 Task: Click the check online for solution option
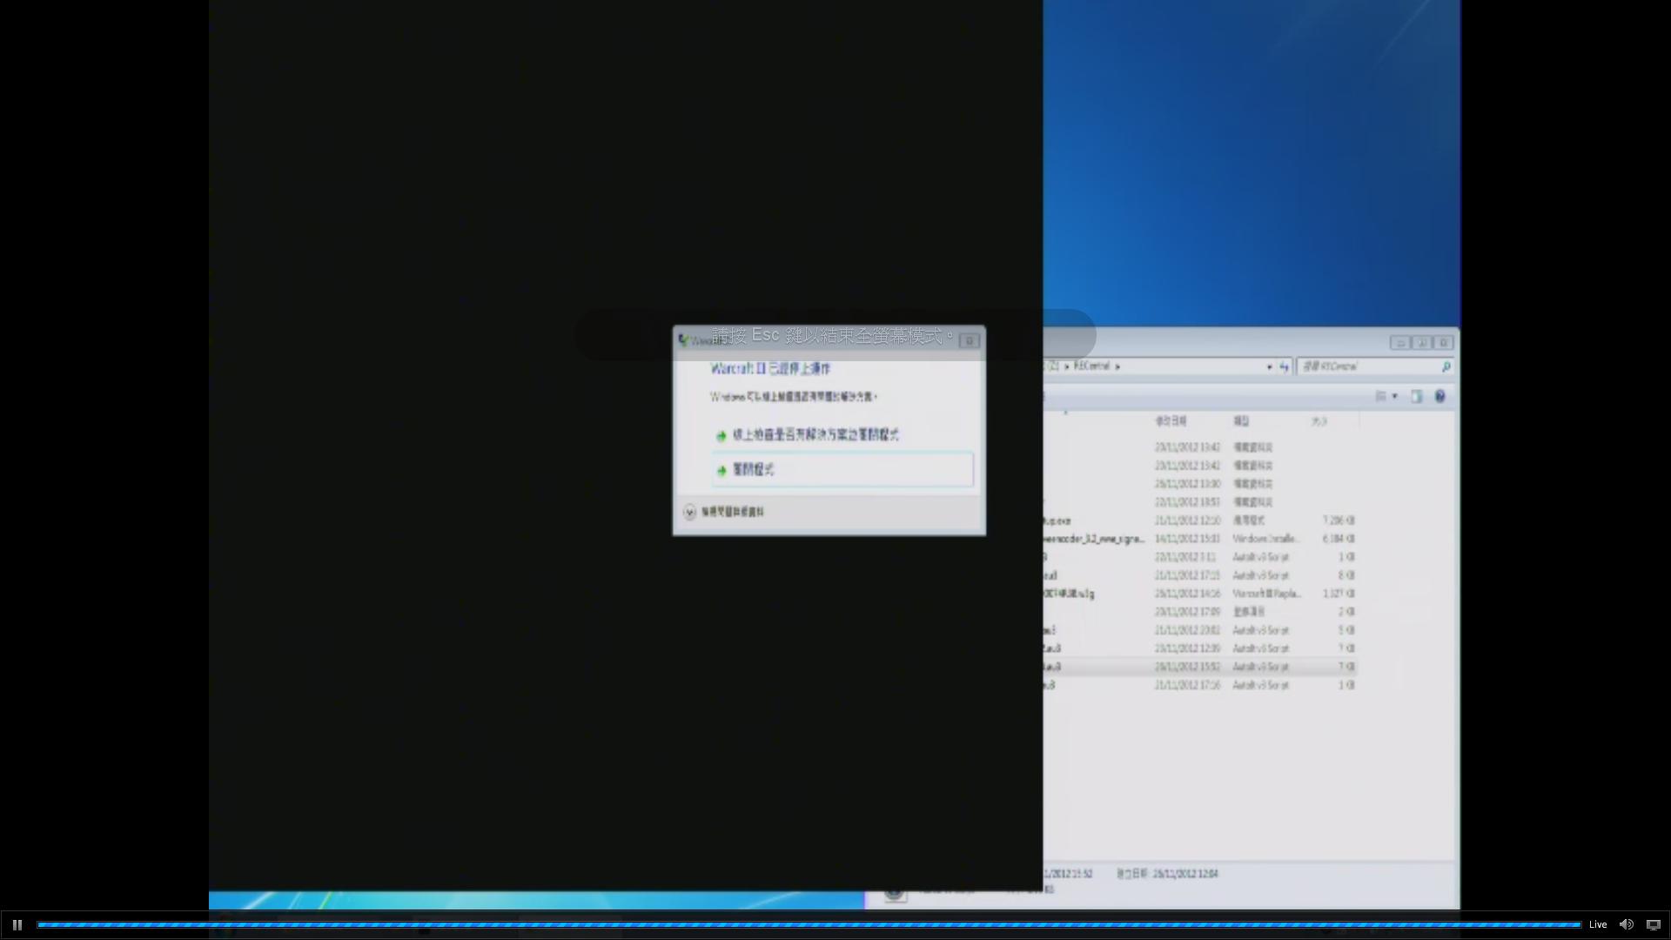[x=815, y=434]
